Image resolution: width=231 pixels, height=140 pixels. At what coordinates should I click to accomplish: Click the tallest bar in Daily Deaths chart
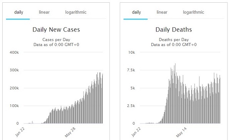(175, 93)
